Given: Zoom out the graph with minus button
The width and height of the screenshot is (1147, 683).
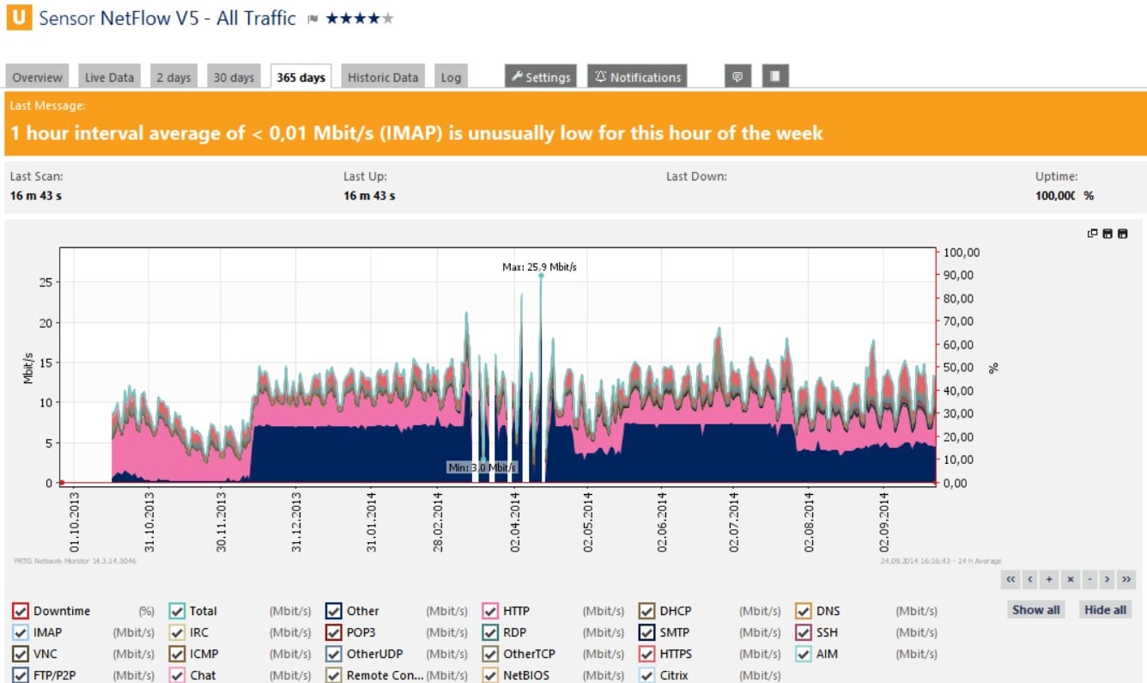Looking at the screenshot, I should click(x=1089, y=579).
